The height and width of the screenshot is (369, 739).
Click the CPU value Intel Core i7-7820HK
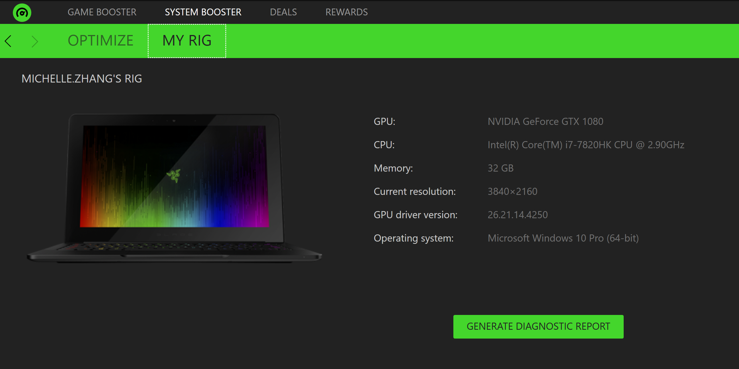click(x=586, y=145)
